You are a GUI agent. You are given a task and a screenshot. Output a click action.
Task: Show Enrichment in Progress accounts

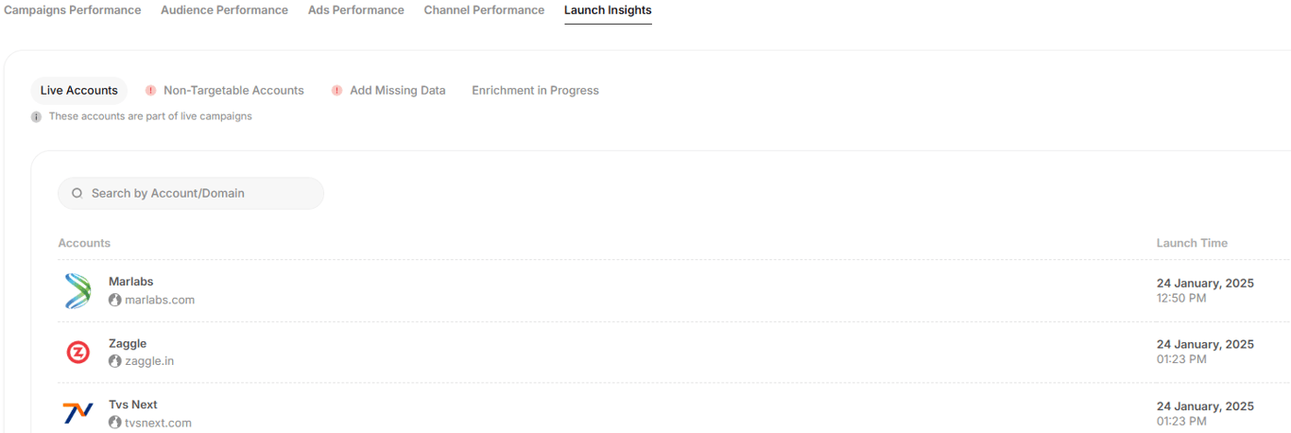pyautogui.click(x=535, y=91)
